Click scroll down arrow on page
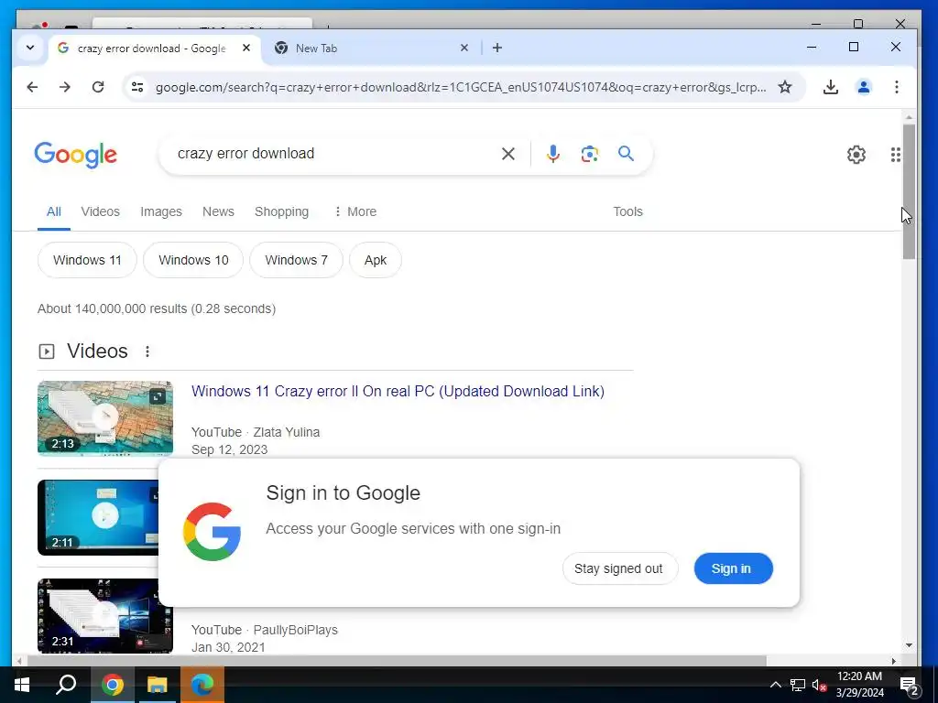Viewport: 938px width, 703px height. pos(909,645)
